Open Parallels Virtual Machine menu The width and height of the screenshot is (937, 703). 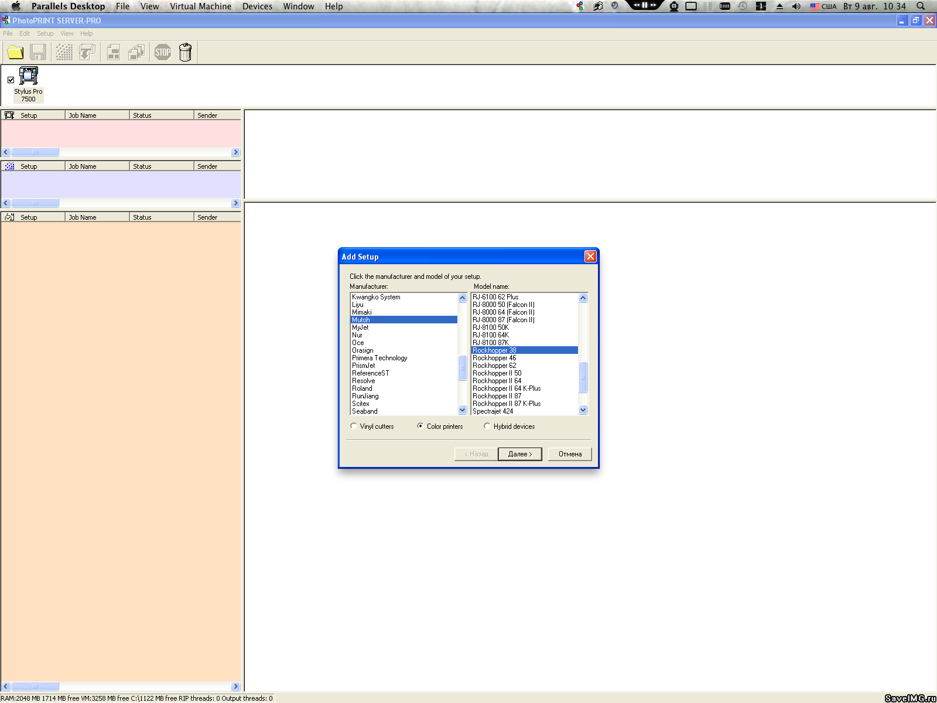click(201, 6)
